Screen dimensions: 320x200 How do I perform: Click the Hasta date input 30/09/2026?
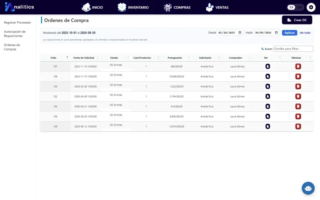(266, 33)
